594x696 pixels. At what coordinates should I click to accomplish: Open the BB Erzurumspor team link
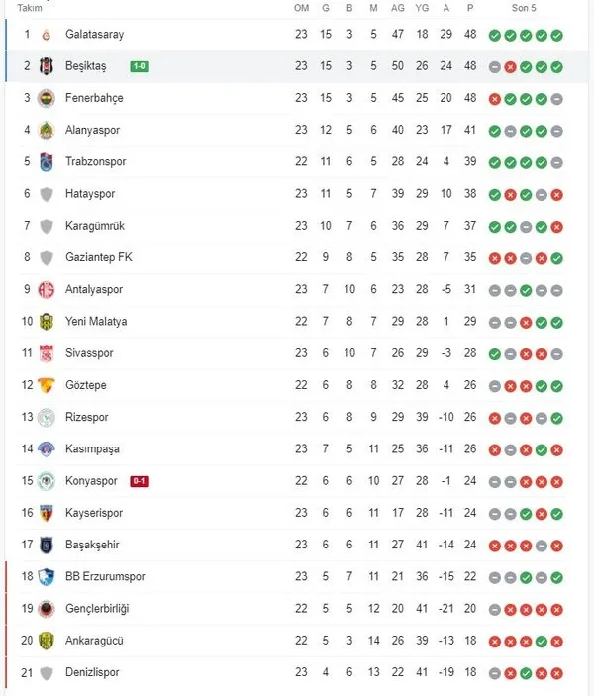click(x=105, y=576)
